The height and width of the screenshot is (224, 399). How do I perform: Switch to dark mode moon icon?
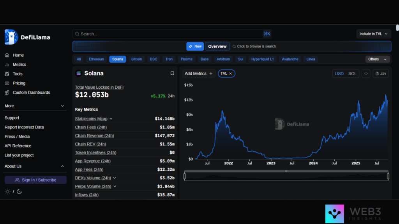[19, 191]
